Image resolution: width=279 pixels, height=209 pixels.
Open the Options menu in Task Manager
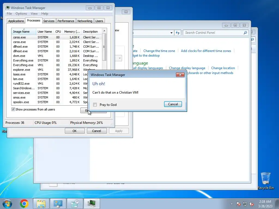point(21,14)
